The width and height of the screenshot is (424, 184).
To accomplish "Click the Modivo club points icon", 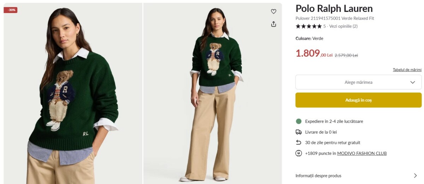I will point(299,153).
